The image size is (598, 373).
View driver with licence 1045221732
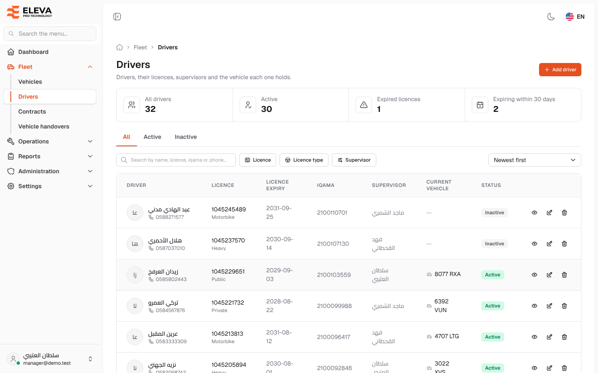534,306
